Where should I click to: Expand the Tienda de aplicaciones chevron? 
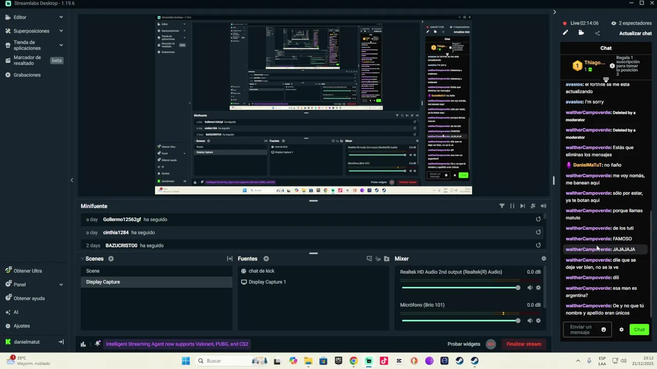61,45
